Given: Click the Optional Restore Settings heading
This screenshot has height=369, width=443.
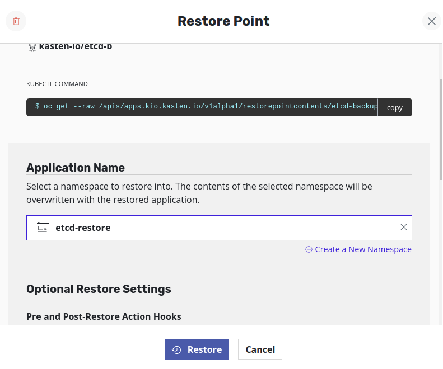Looking at the screenshot, I should coord(99,289).
